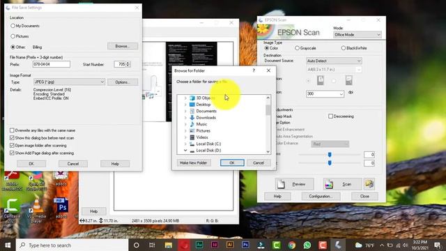This screenshot has width=446, height=251.
Task: Uncheck Show Add Page dialog after scanning
Action: pyautogui.click(x=12, y=153)
